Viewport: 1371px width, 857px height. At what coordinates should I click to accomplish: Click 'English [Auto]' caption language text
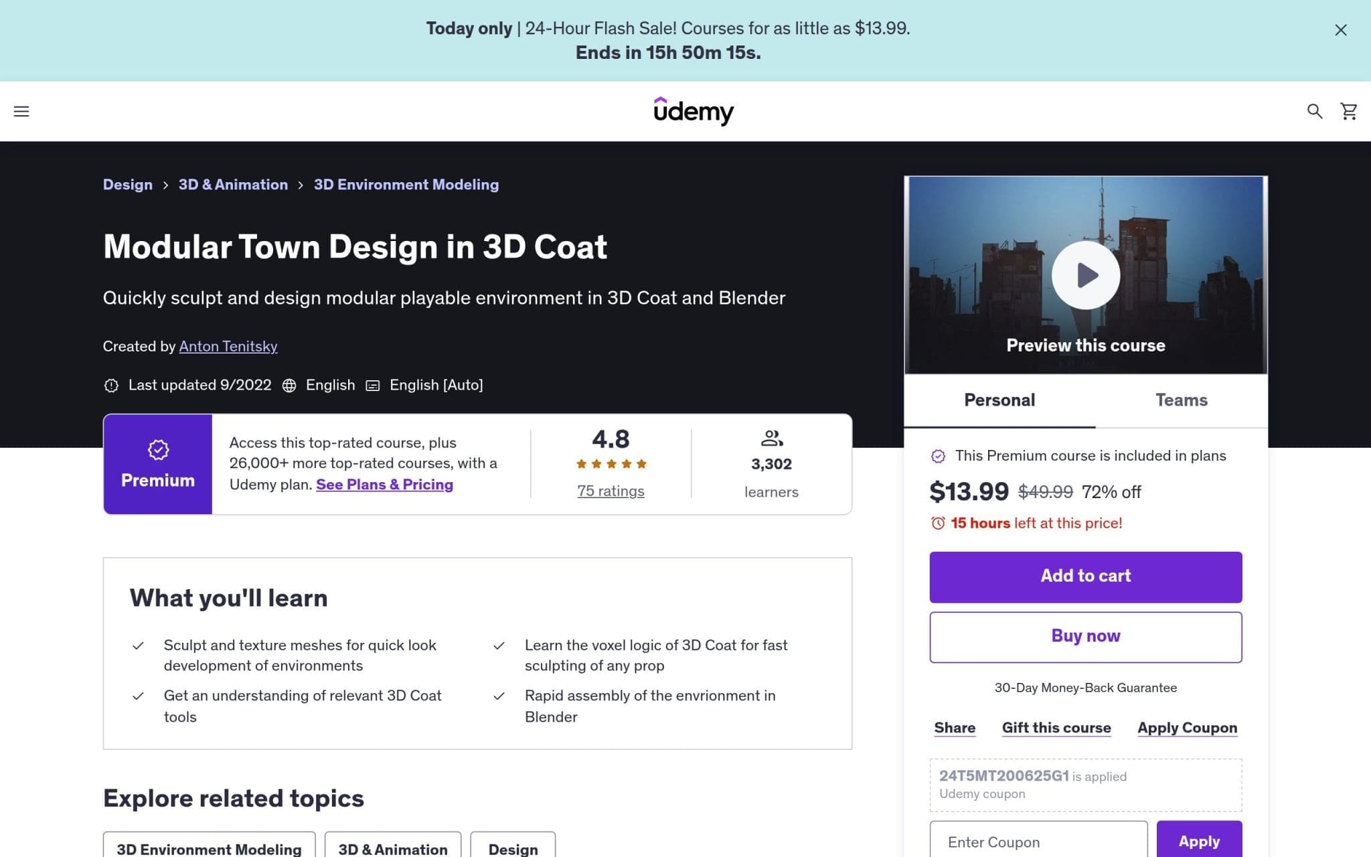point(436,385)
